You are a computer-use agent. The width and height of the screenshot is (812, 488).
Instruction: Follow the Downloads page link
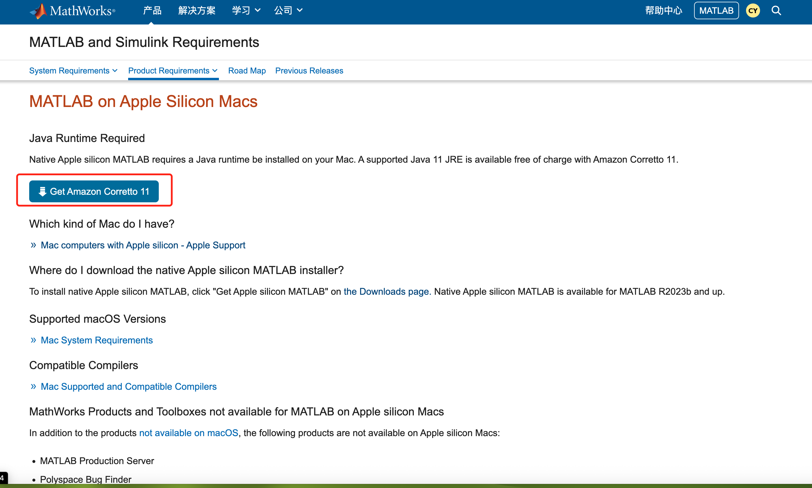point(387,291)
